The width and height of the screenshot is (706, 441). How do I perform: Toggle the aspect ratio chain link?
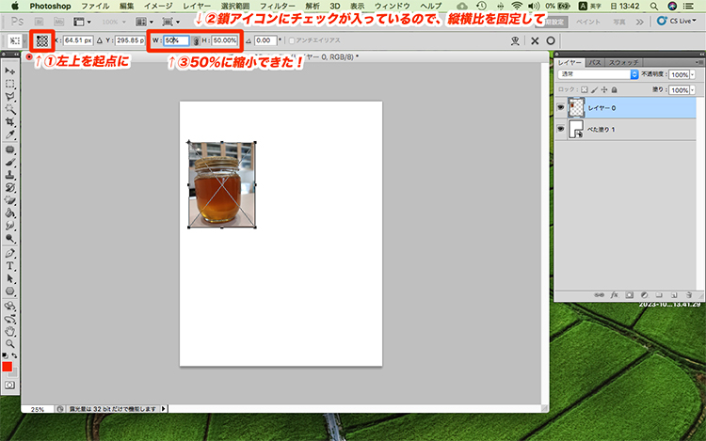(x=196, y=41)
